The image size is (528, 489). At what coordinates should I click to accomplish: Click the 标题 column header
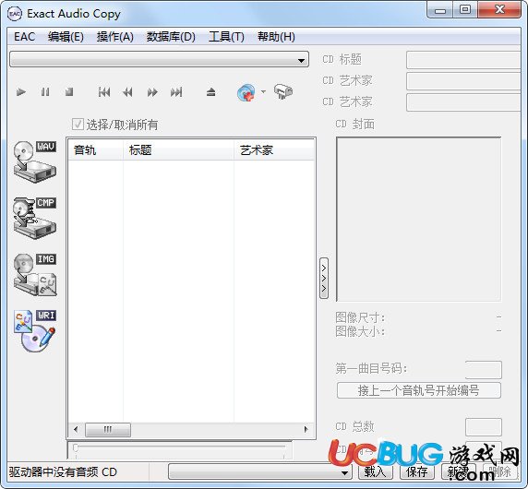[x=178, y=149]
